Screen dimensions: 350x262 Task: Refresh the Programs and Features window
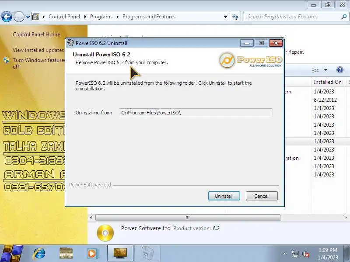point(235,17)
